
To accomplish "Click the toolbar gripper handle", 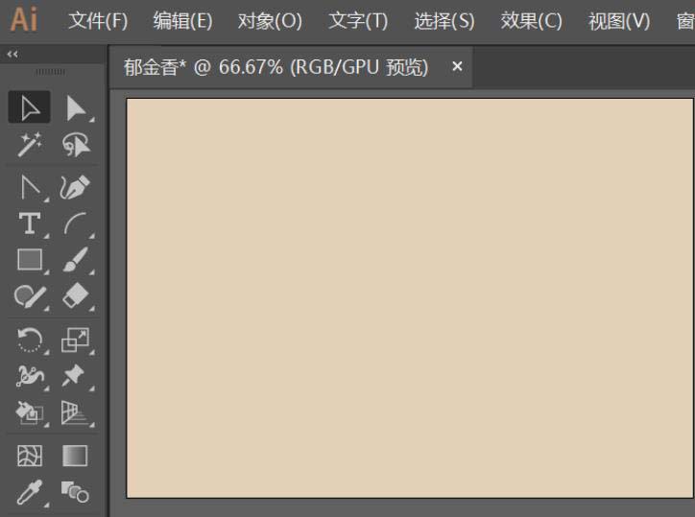I will [x=50, y=72].
